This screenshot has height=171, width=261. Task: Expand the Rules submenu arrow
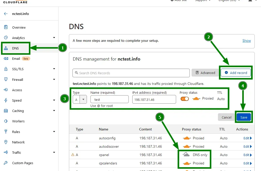tap(54, 131)
